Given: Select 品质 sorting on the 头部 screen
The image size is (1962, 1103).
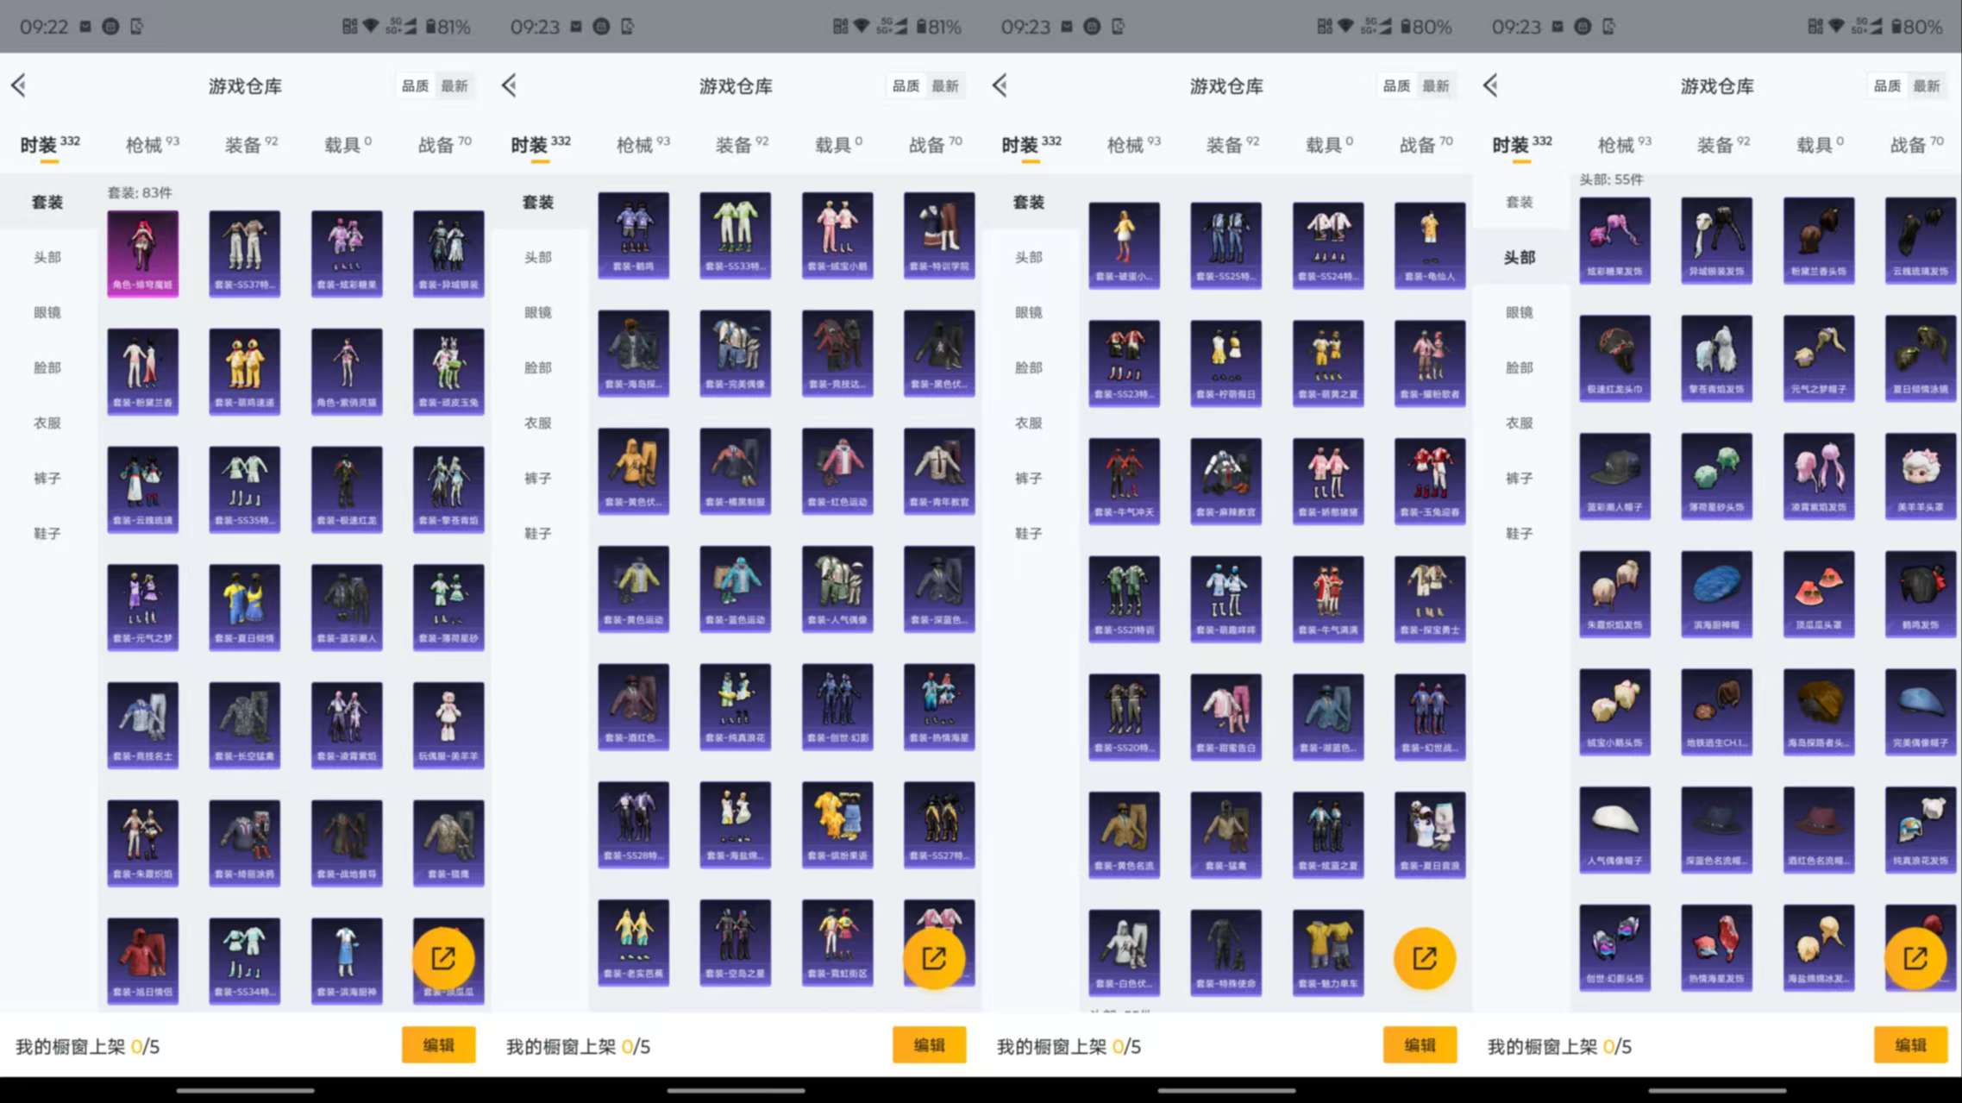Looking at the screenshot, I should click(1887, 86).
